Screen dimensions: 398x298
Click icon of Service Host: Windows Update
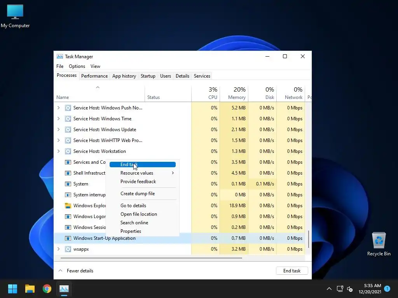coord(68,130)
